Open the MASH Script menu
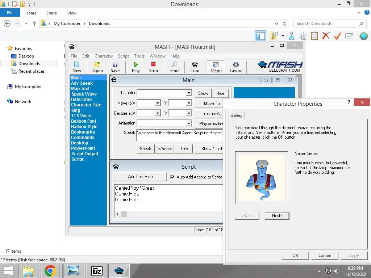Screen dimensions: 371x278 click(x=124, y=56)
